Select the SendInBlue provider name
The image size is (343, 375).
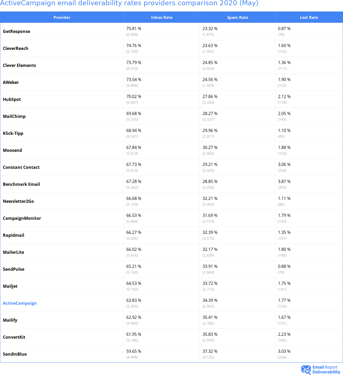[15, 354]
